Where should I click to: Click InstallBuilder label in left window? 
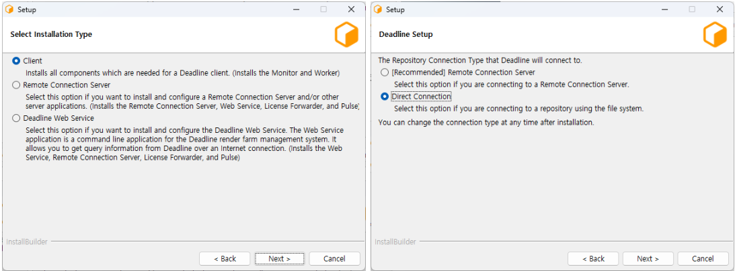click(27, 241)
